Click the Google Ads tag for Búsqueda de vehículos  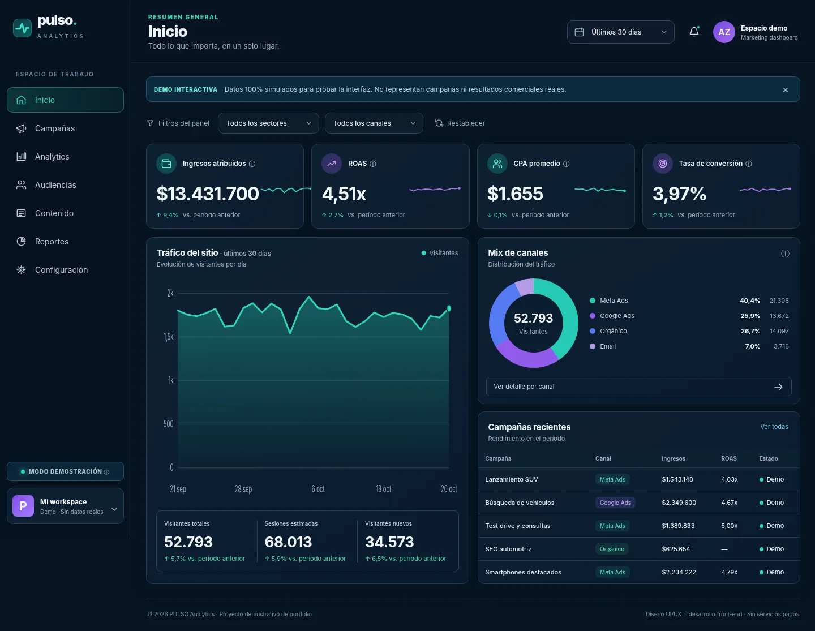tap(615, 503)
